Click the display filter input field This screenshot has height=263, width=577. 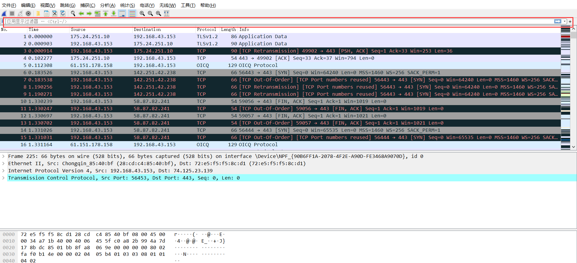(279, 21)
